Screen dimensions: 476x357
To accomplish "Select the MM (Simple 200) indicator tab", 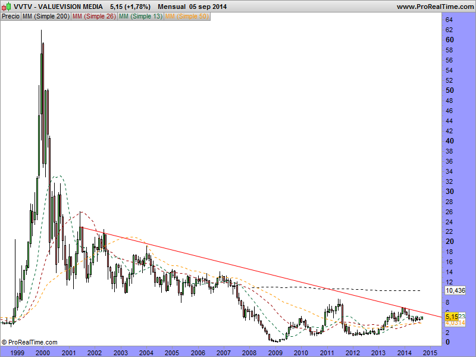I will (x=46, y=17).
